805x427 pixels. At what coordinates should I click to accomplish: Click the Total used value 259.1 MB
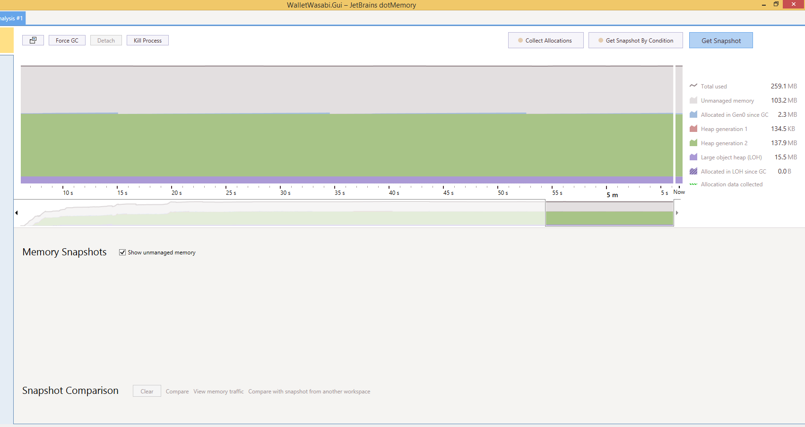tap(784, 86)
